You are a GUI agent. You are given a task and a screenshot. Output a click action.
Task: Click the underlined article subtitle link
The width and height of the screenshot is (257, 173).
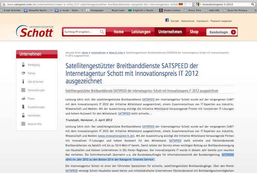coord(142,91)
